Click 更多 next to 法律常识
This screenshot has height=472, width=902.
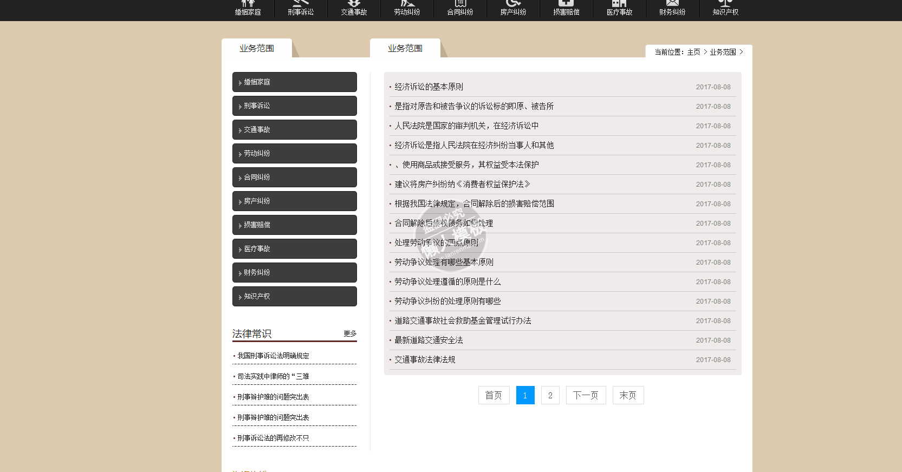coord(350,333)
